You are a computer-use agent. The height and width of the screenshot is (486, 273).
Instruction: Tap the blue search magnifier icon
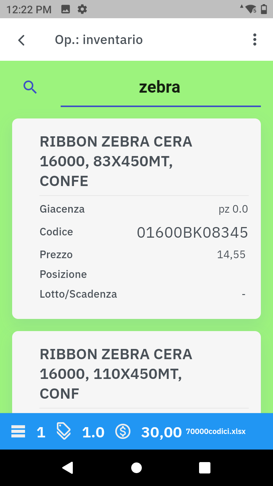[x=30, y=87]
